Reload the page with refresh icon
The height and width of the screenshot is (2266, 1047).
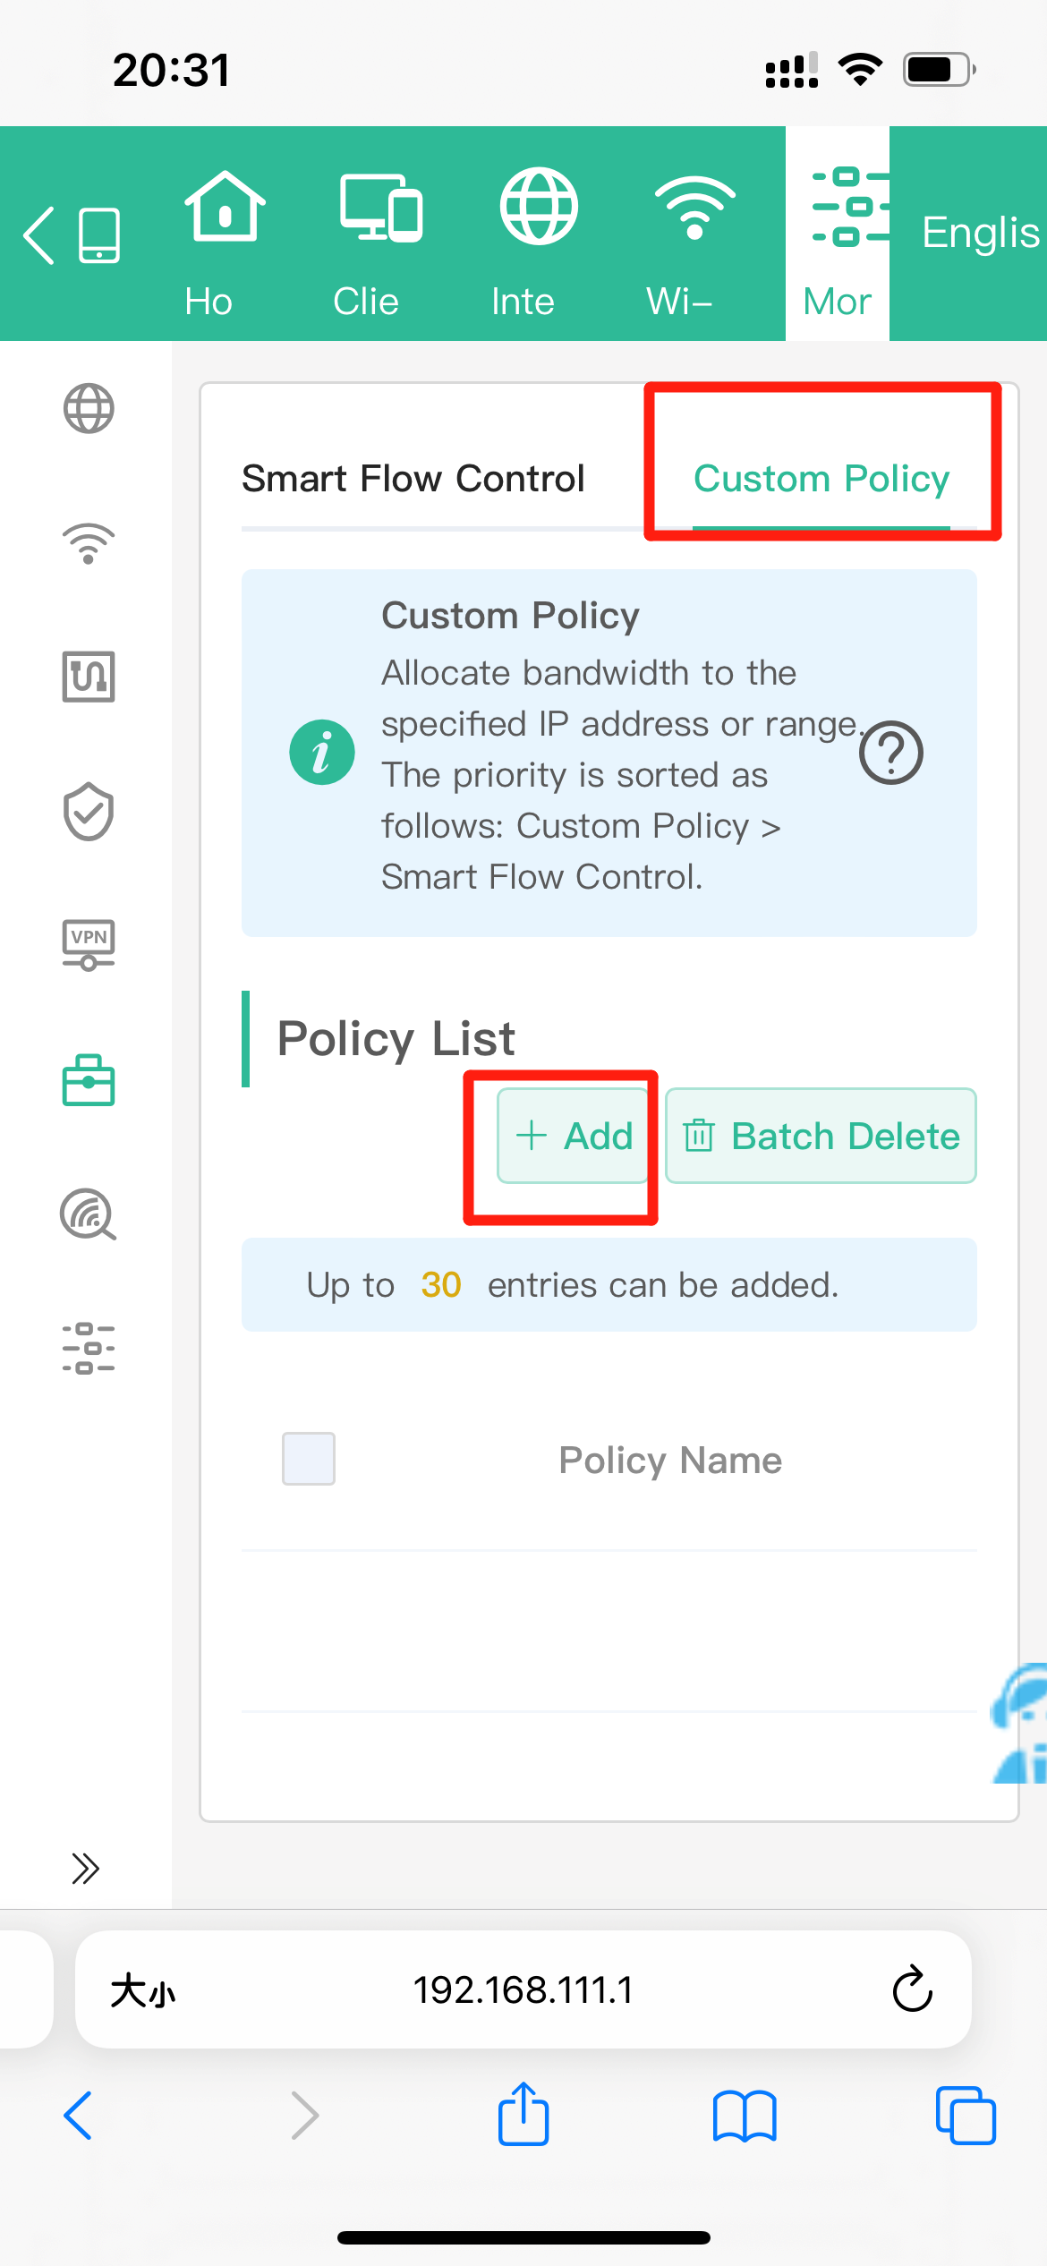[x=912, y=1989]
